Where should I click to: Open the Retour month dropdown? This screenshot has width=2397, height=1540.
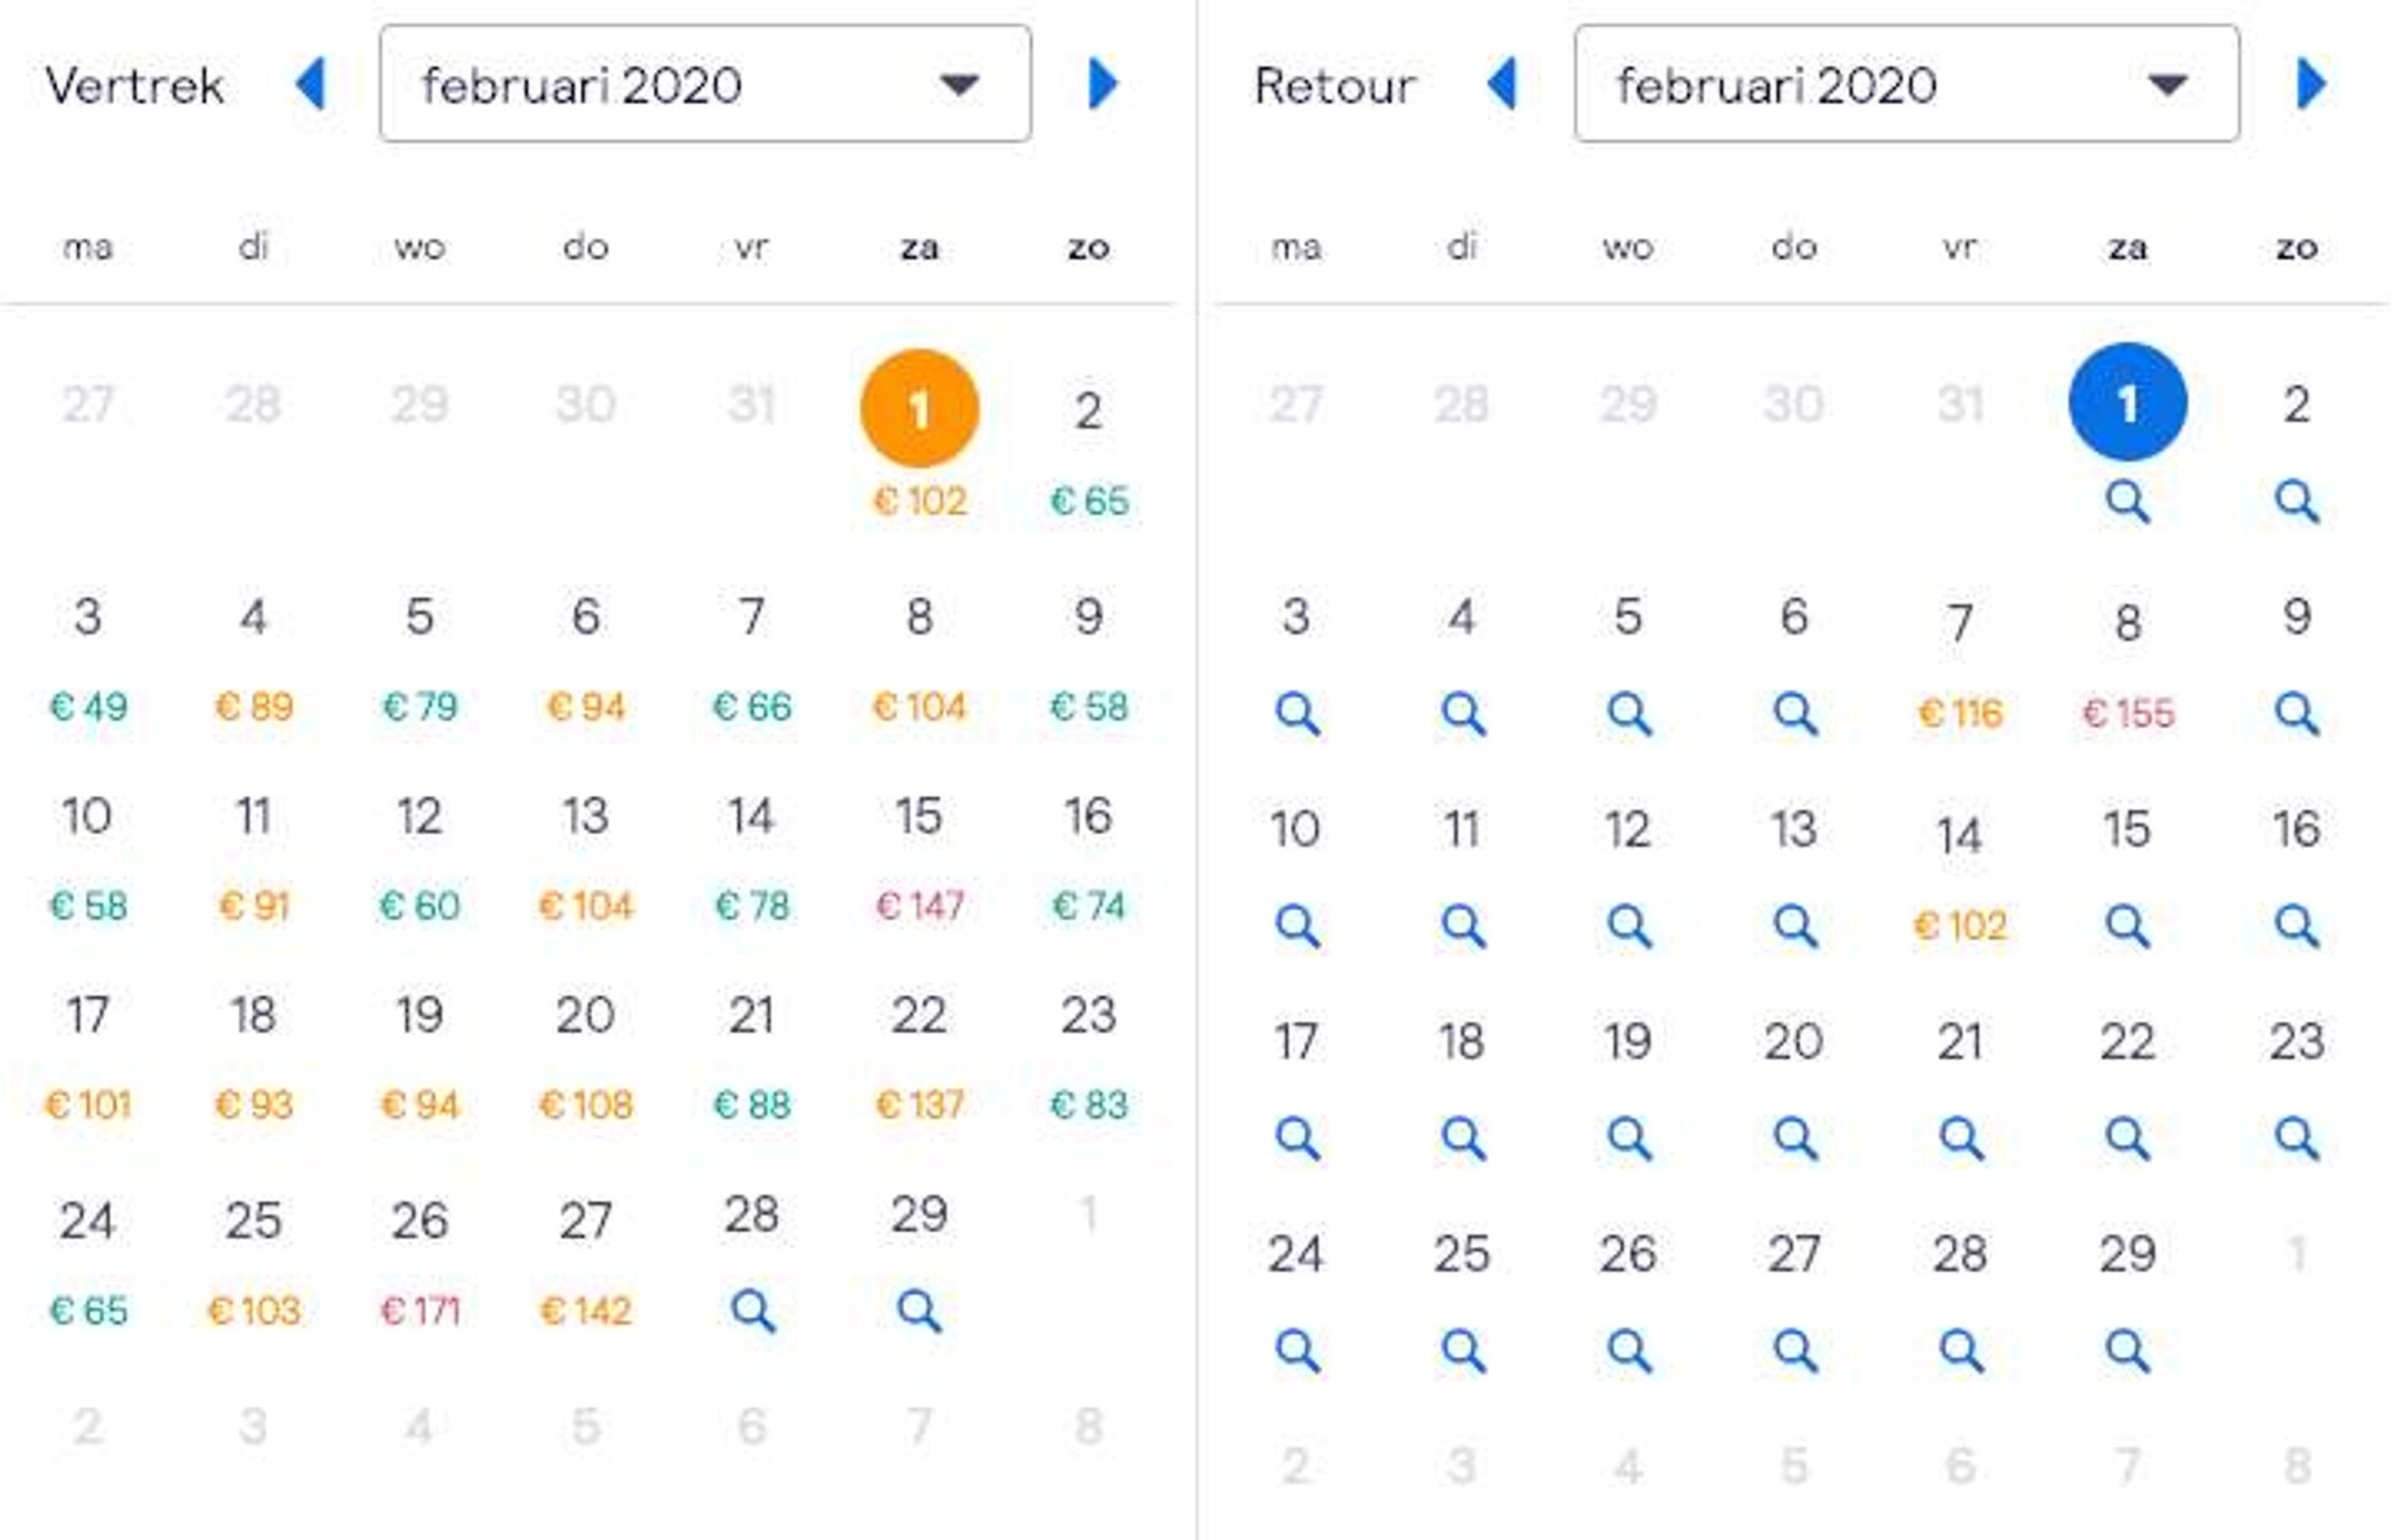(x=1906, y=84)
